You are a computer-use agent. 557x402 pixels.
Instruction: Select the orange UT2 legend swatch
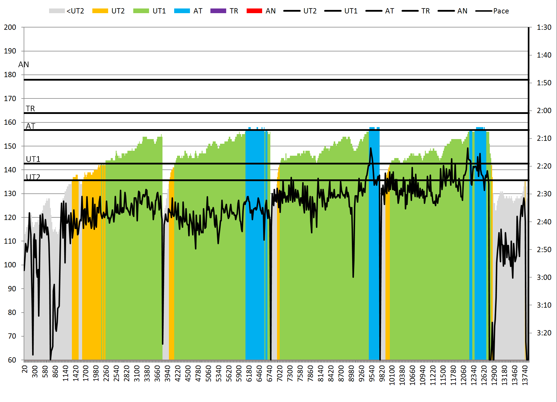tap(100, 11)
